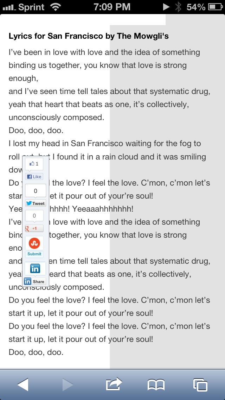Open the tabs pages icon
Image resolution: width=225 pixels, height=400 pixels.
point(200,385)
